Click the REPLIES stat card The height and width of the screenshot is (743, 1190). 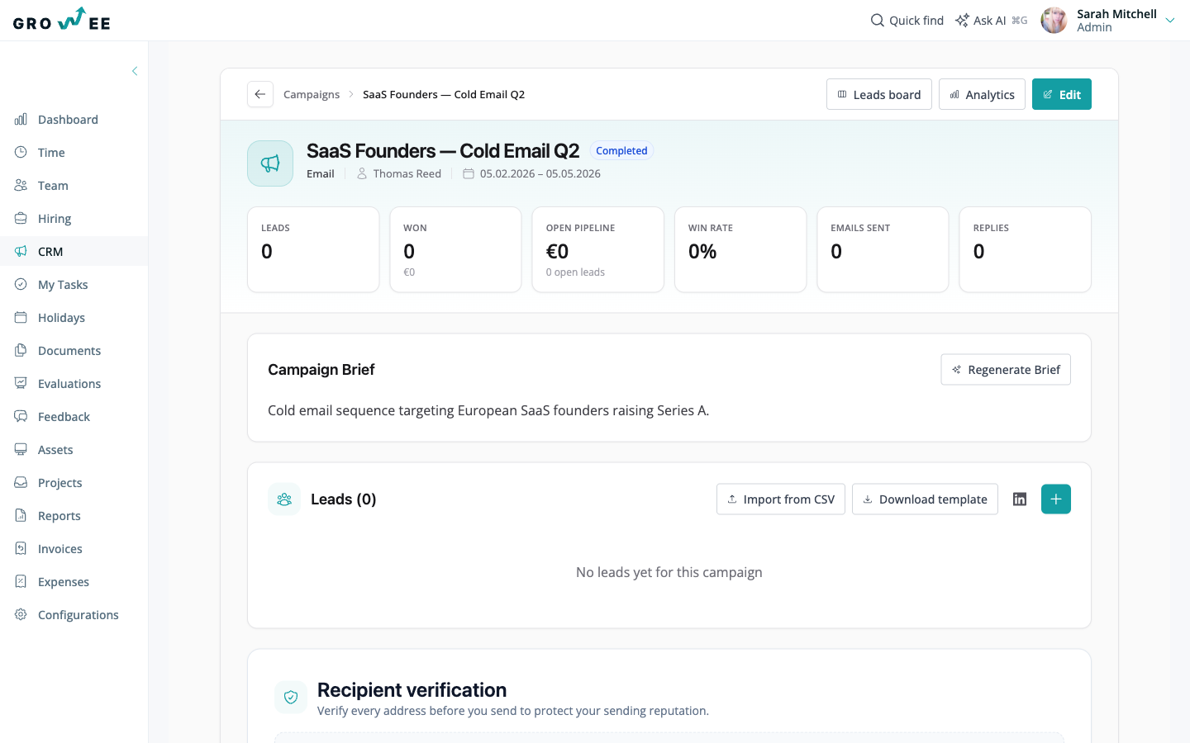tap(1025, 249)
